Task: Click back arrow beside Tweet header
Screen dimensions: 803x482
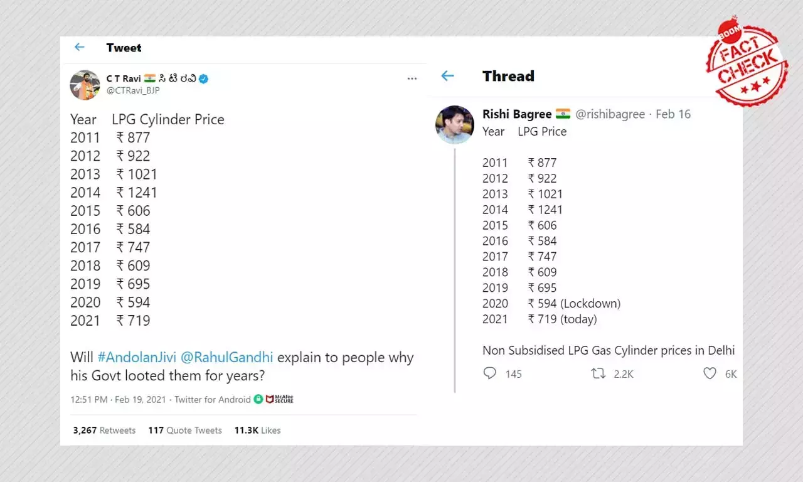Action: pos(79,48)
